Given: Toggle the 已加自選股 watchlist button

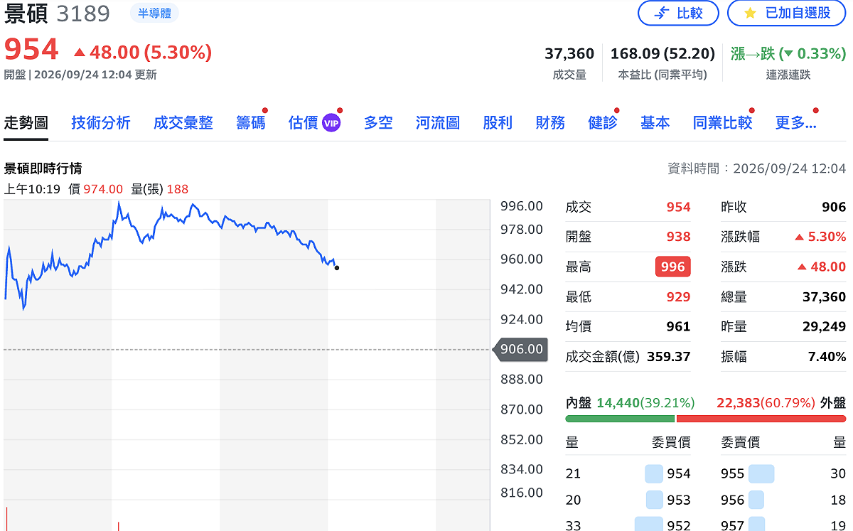Looking at the screenshot, I should pos(788,13).
